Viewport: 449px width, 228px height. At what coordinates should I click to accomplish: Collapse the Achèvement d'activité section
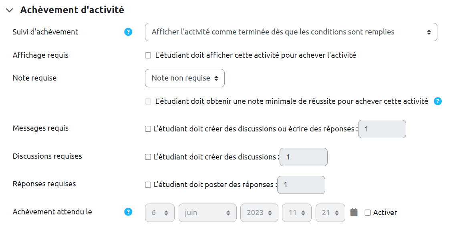point(10,10)
